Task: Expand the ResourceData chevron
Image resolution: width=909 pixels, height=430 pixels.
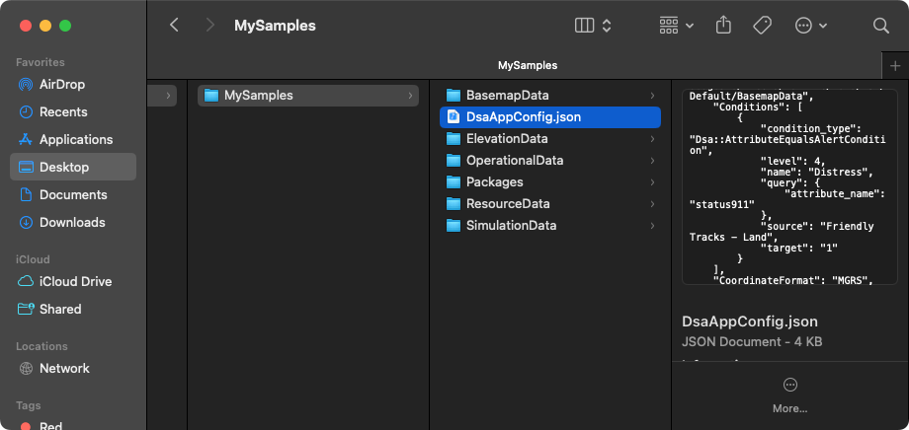Action: (x=652, y=204)
